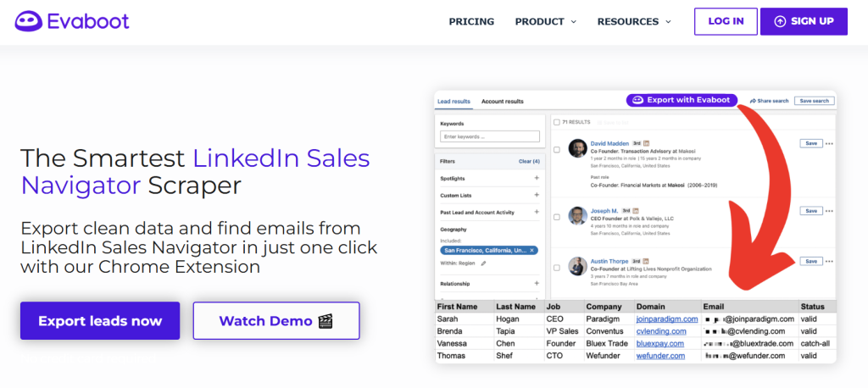The width and height of the screenshot is (868, 388).
Task: Expand the RESOURCES dropdown menu
Action: coord(633,21)
